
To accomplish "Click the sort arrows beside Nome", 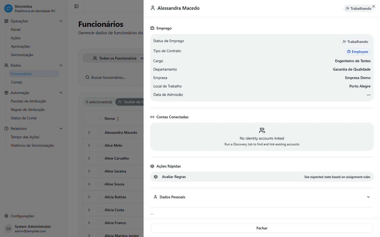I will tap(118, 119).
